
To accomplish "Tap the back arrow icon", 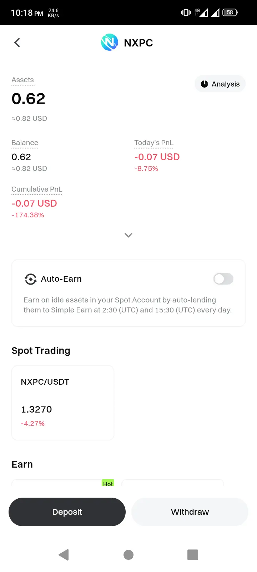I will click(17, 43).
